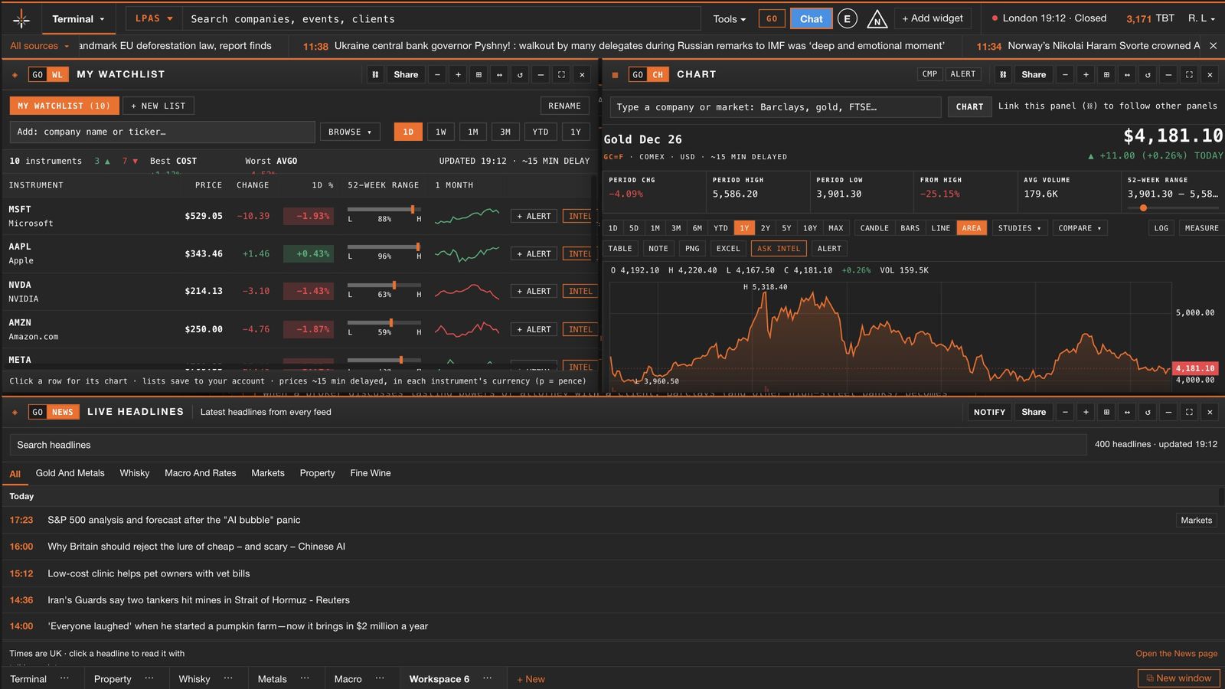Screen dimensions: 1225x689
Task: Switch to the Gold And Metals headlines tab
Action: tap(70, 473)
